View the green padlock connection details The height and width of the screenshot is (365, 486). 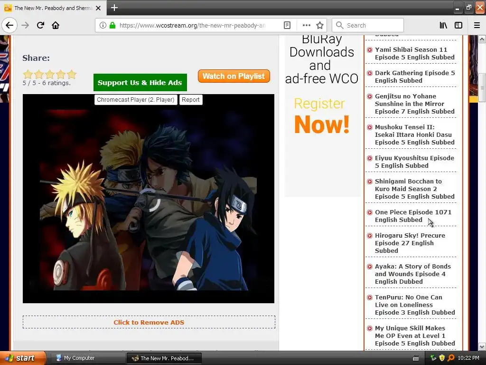[112, 26]
